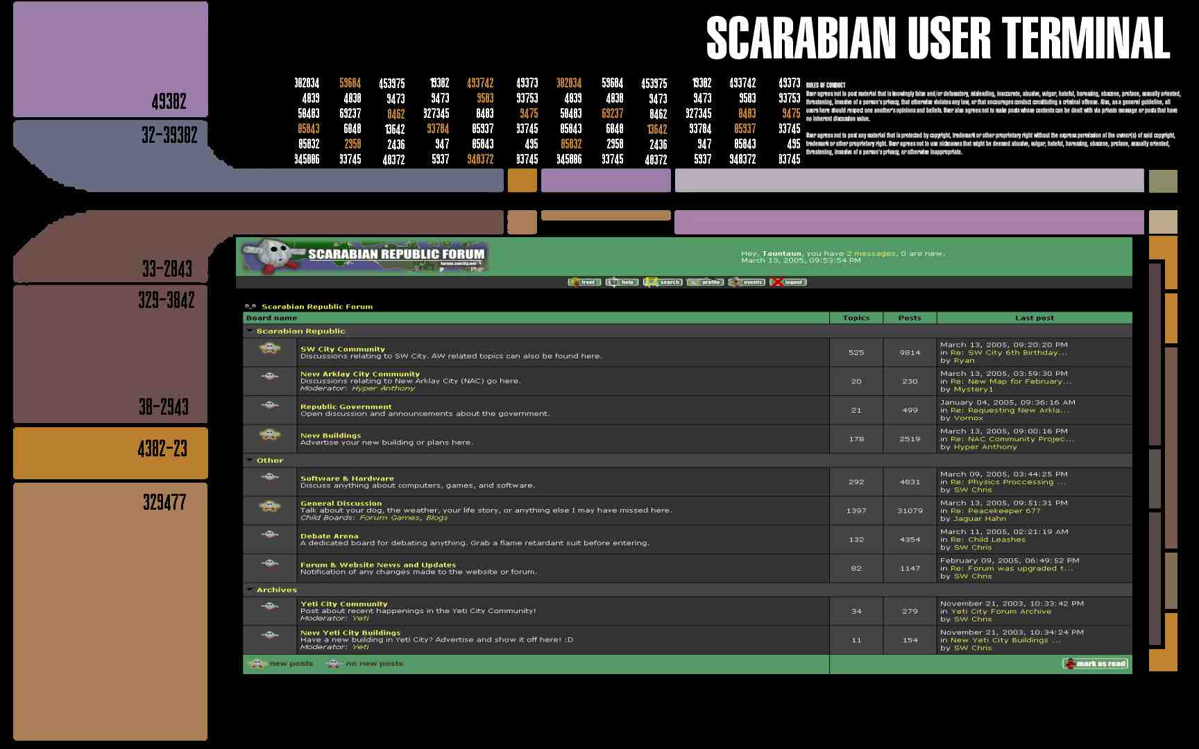Open the 'Re: Child Leashes' last post
This screenshot has height=749, width=1199.
coord(987,540)
